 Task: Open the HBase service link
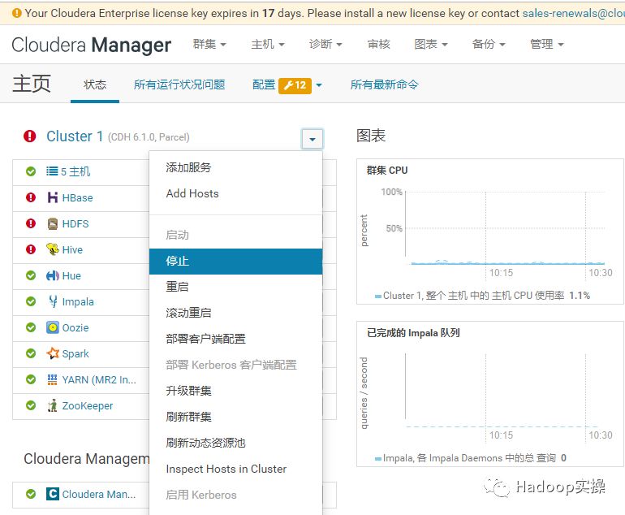click(x=77, y=198)
